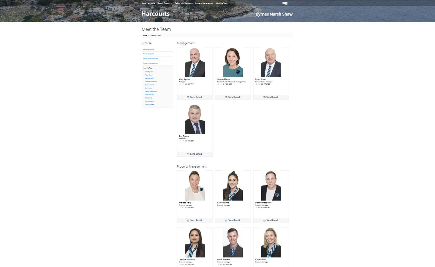Viewport: 435px width, 267px height.
Task: Open Kylie Smith's profile photo
Action: tap(271, 242)
